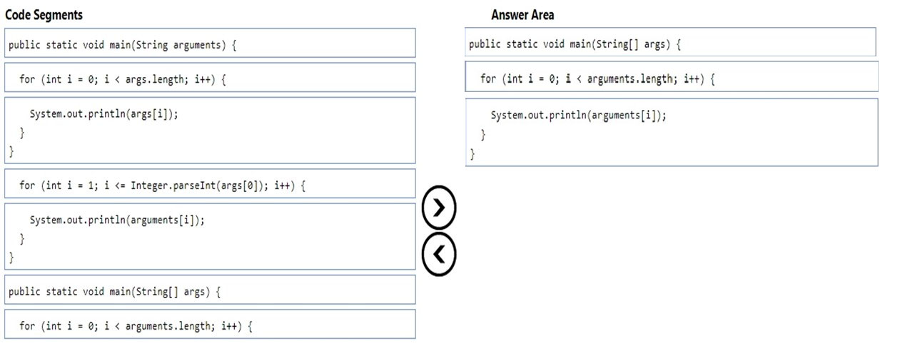Click the right arrow move-to-answer button
910x351 pixels.
439,207
